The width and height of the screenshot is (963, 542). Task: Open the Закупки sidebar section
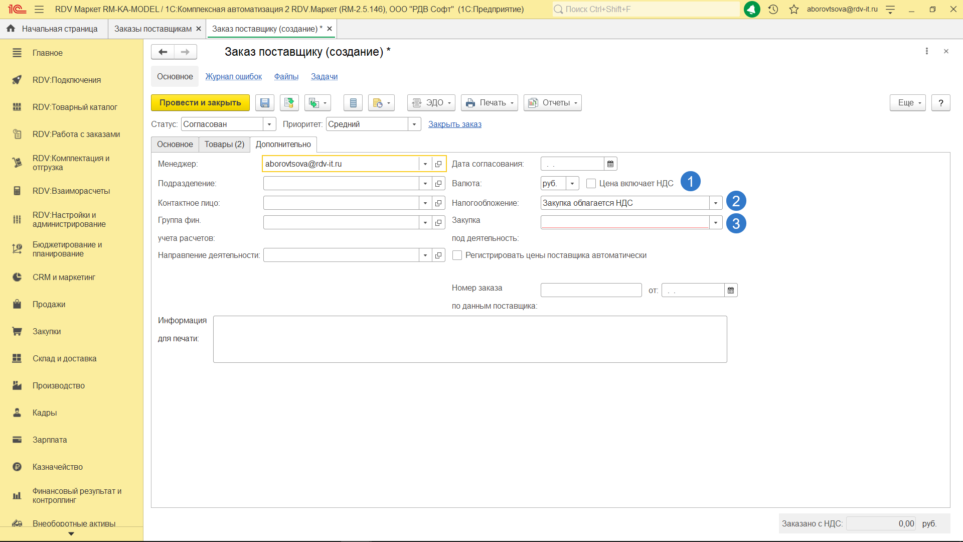(47, 332)
